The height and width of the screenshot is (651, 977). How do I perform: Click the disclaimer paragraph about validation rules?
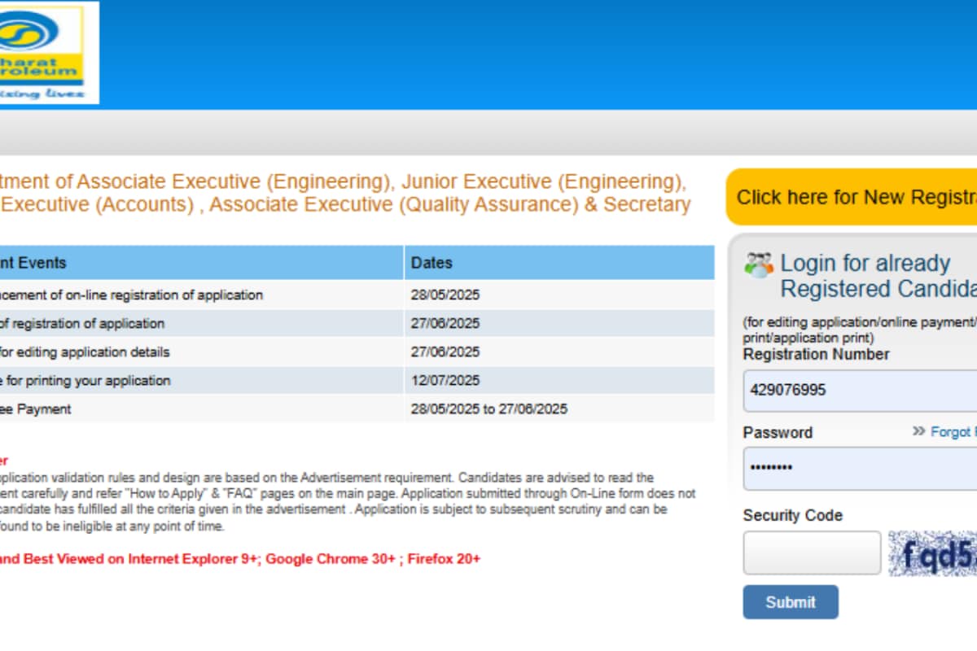click(348, 501)
